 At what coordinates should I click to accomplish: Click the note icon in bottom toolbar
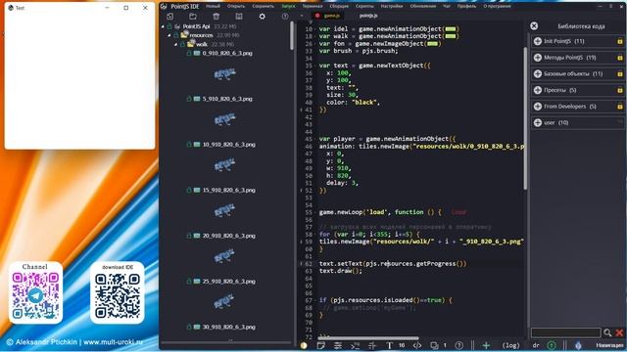point(320,345)
